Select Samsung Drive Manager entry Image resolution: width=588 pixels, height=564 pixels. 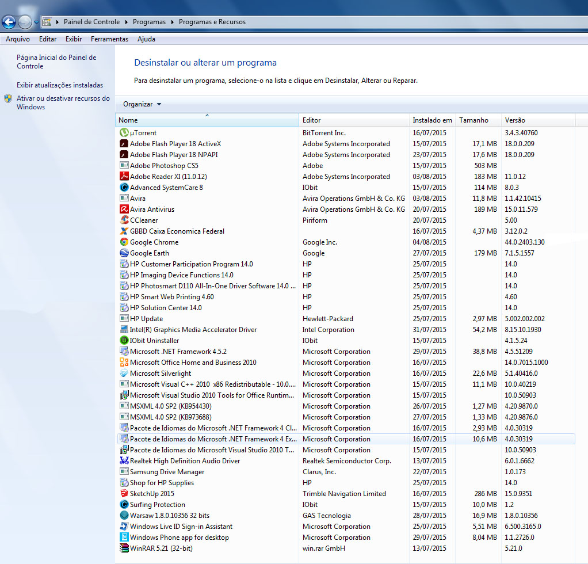coord(346,471)
